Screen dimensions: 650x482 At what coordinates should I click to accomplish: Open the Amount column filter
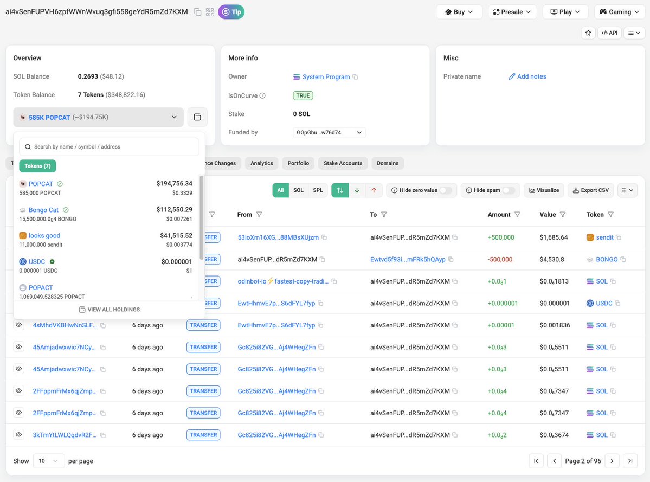[517, 215]
